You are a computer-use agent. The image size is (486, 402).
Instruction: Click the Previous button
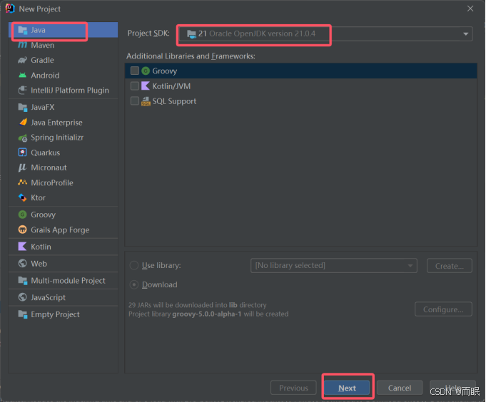(x=293, y=388)
